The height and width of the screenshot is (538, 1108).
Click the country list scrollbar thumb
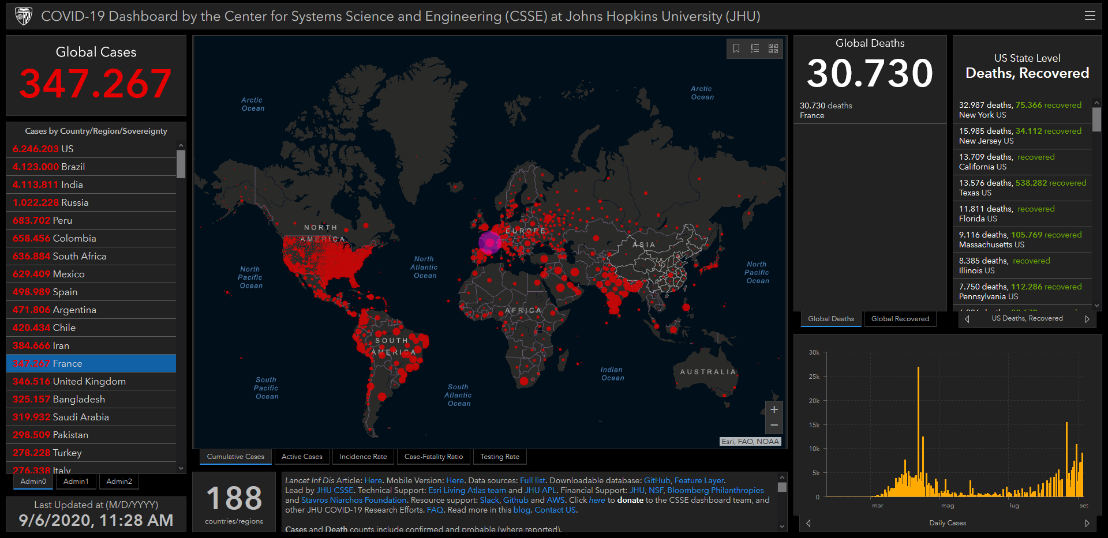(181, 164)
